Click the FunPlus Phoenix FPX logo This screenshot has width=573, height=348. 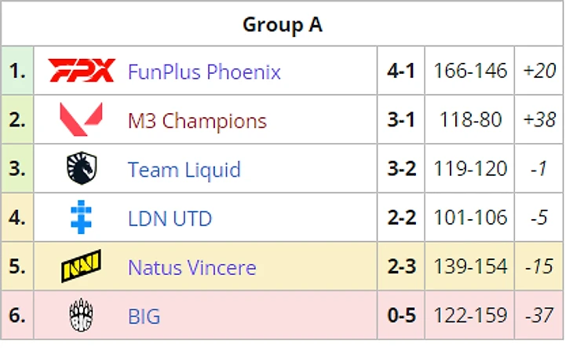click(81, 71)
